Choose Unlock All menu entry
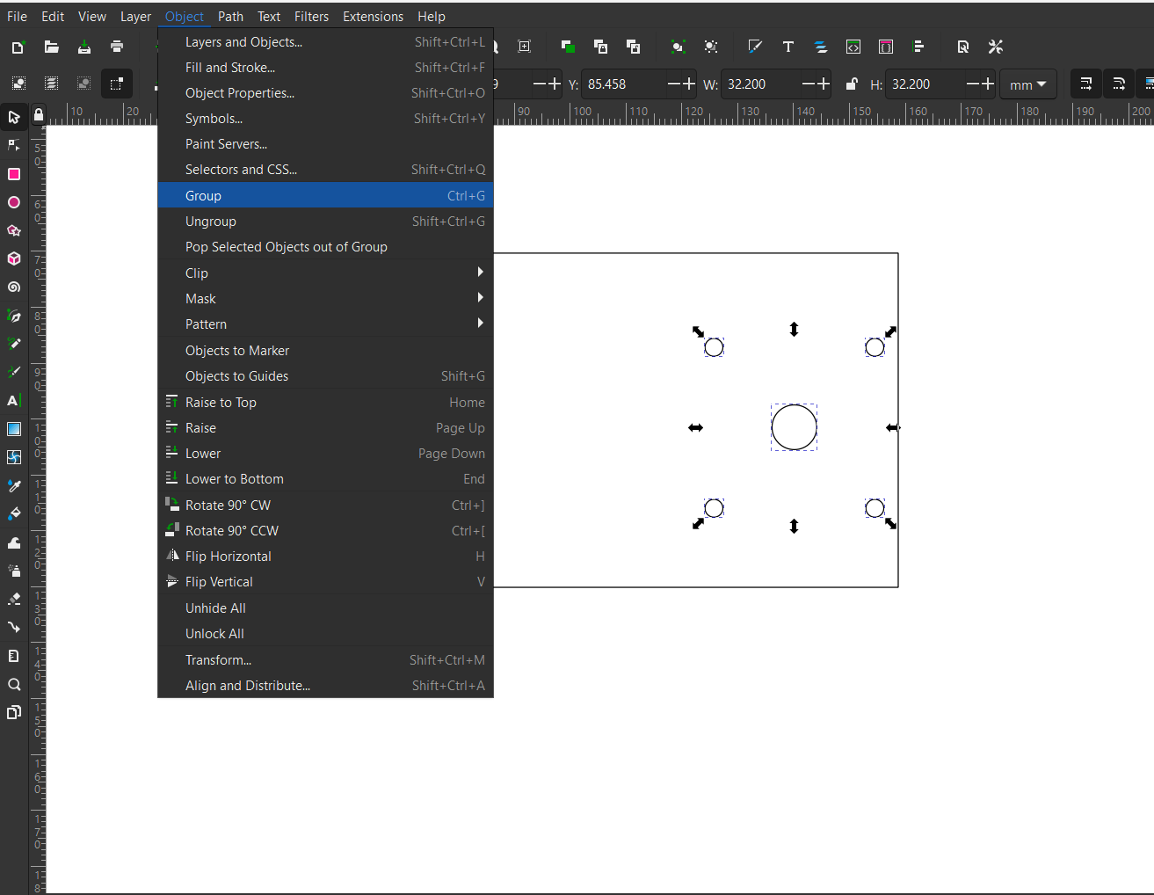Screen dimensions: 1154x895 coord(326,634)
